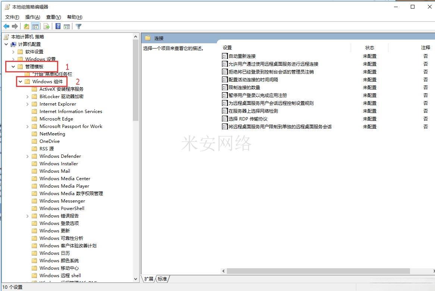The width and height of the screenshot is (435, 291).
Task: Select Windows 远程 shell in the tree
Action: coord(60,276)
